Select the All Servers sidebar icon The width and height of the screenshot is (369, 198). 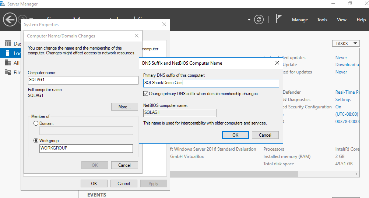[x=8, y=63]
